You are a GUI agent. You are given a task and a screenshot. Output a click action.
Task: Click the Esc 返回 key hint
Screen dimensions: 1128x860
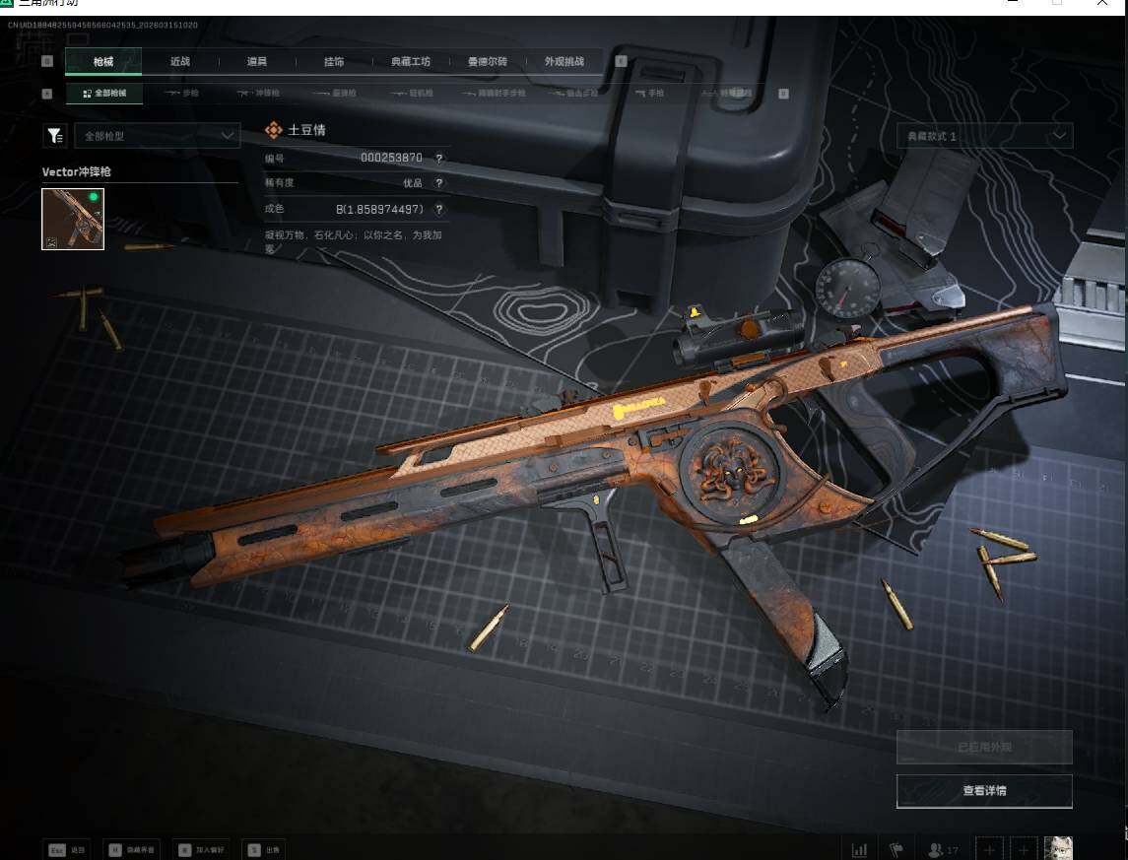pos(67,850)
